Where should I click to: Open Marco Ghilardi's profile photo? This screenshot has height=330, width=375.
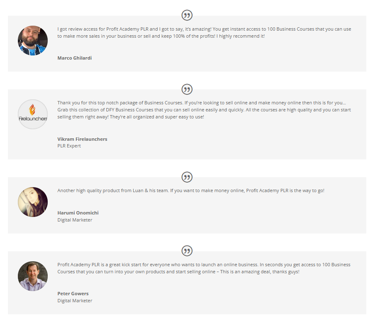(x=33, y=41)
